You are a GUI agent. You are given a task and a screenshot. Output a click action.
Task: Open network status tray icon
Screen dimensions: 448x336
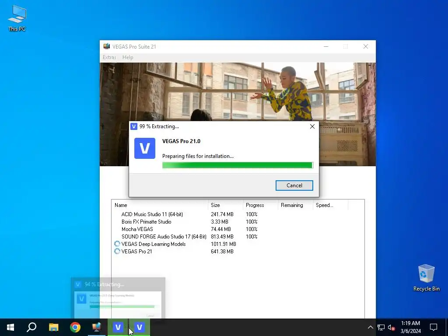[x=381, y=327]
